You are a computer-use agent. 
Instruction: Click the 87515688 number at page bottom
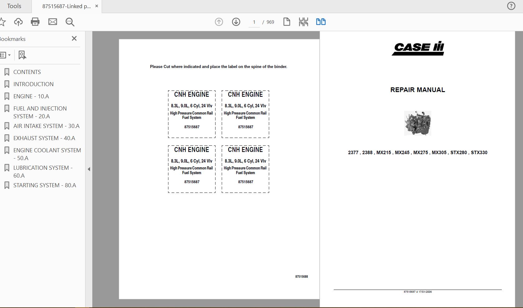point(302,276)
